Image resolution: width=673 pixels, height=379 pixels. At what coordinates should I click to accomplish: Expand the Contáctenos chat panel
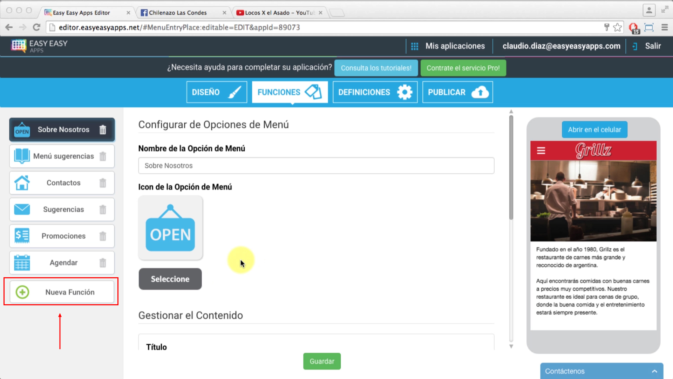click(x=654, y=371)
